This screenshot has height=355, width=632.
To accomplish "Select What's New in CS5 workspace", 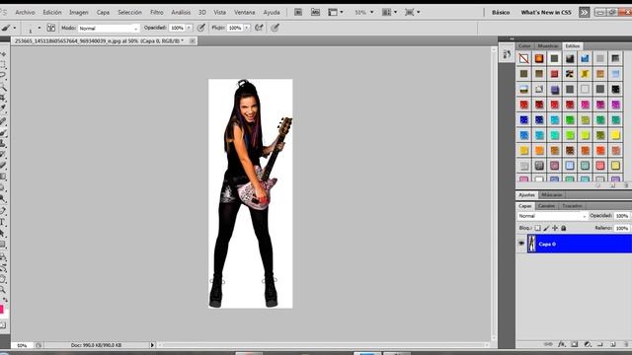I will pyautogui.click(x=546, y=13).
